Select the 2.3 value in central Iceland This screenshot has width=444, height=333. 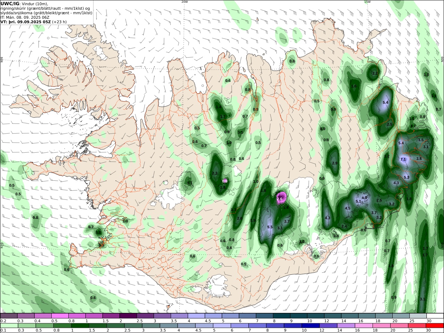tap(214, 173)
